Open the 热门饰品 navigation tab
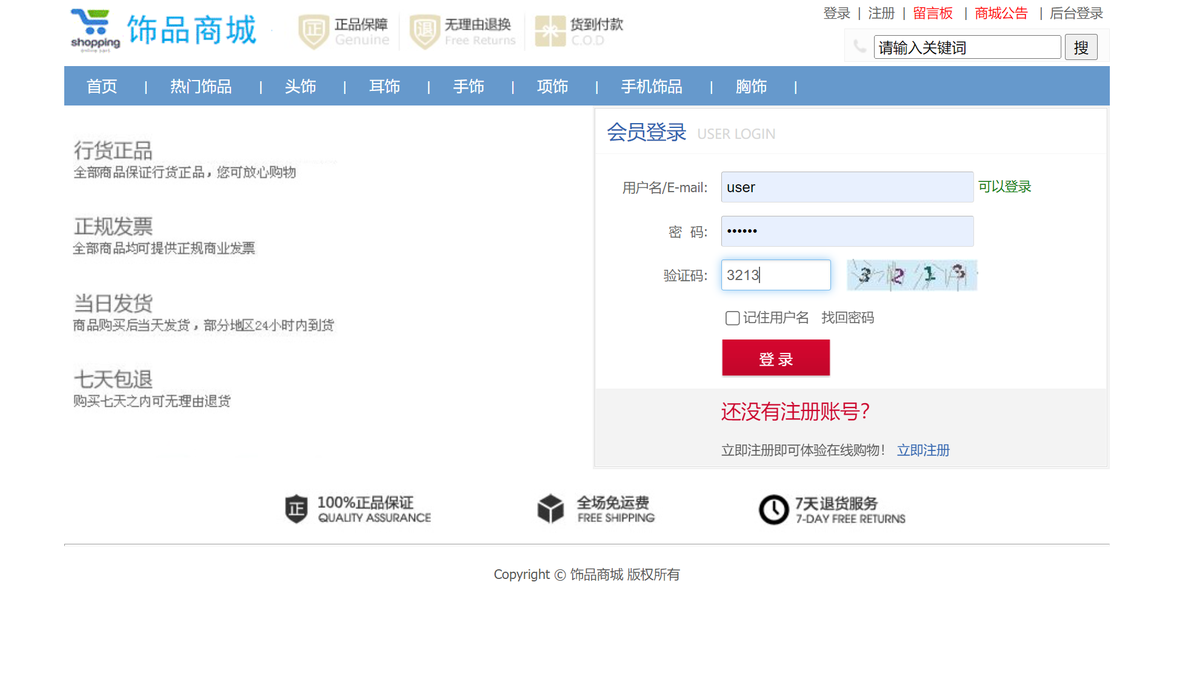 [x=201, y=86]
